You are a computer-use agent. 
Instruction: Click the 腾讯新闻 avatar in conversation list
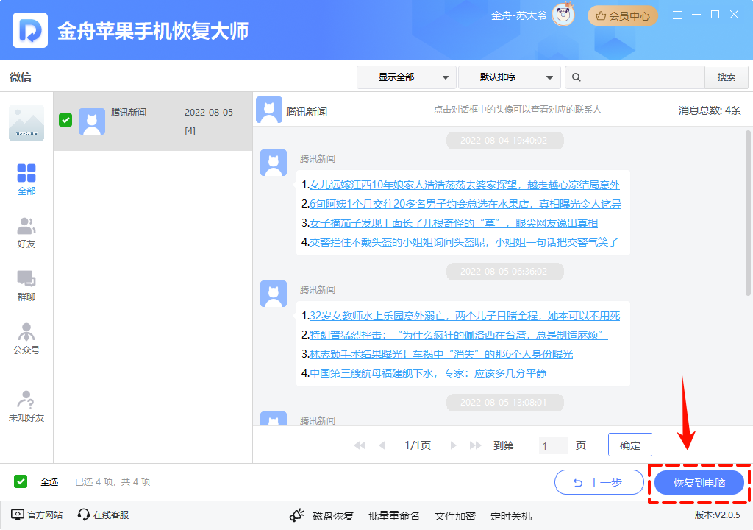click(92, 121)
